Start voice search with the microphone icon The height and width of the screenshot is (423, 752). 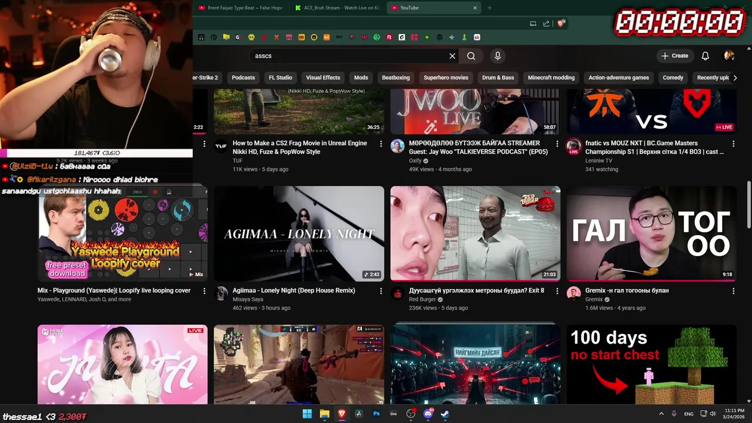point(498,56)
